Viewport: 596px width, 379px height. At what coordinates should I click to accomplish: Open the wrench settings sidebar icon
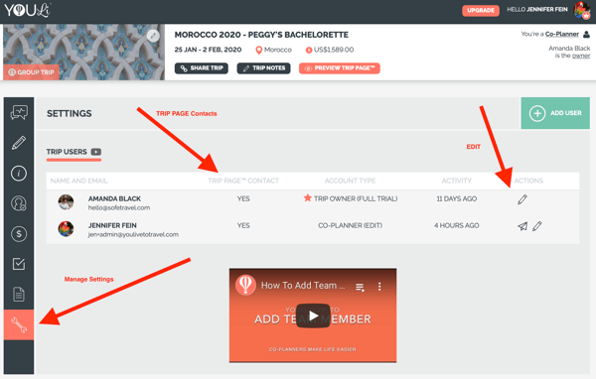coord(19,325)
